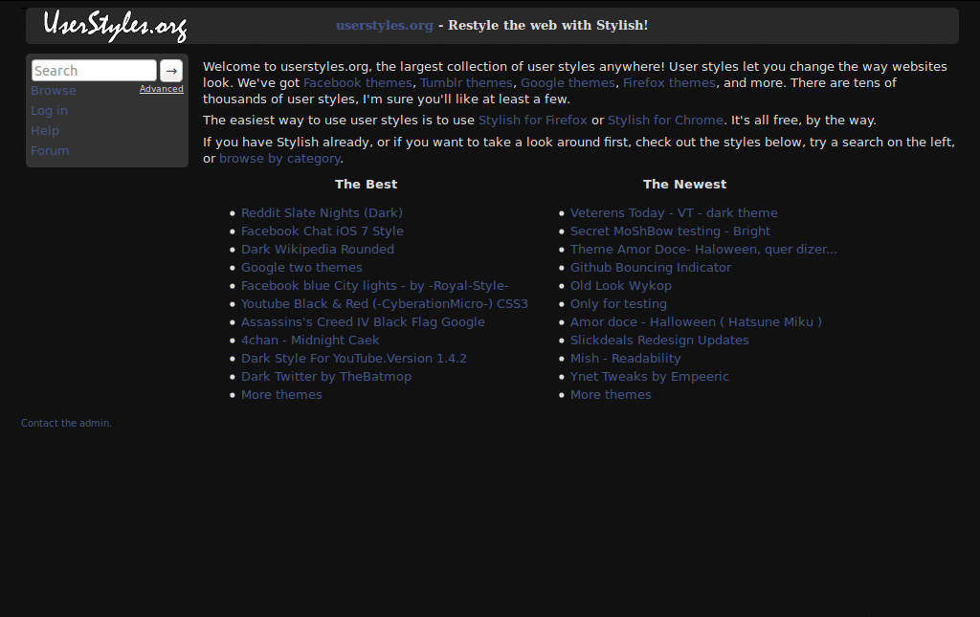The height and width of the screenshot is (617, 980).
Task: Open Reddit Slate Nights (Dark) style
Action: 322,213
